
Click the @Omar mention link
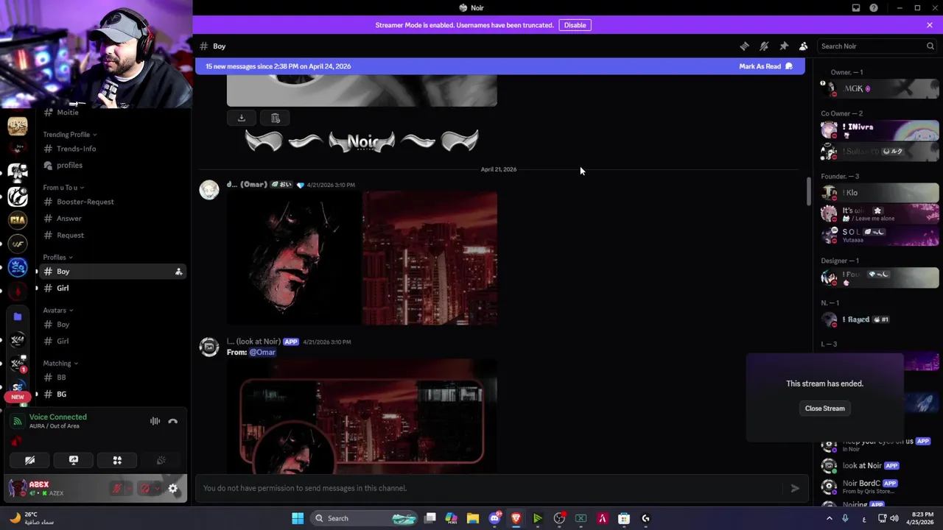262,353
